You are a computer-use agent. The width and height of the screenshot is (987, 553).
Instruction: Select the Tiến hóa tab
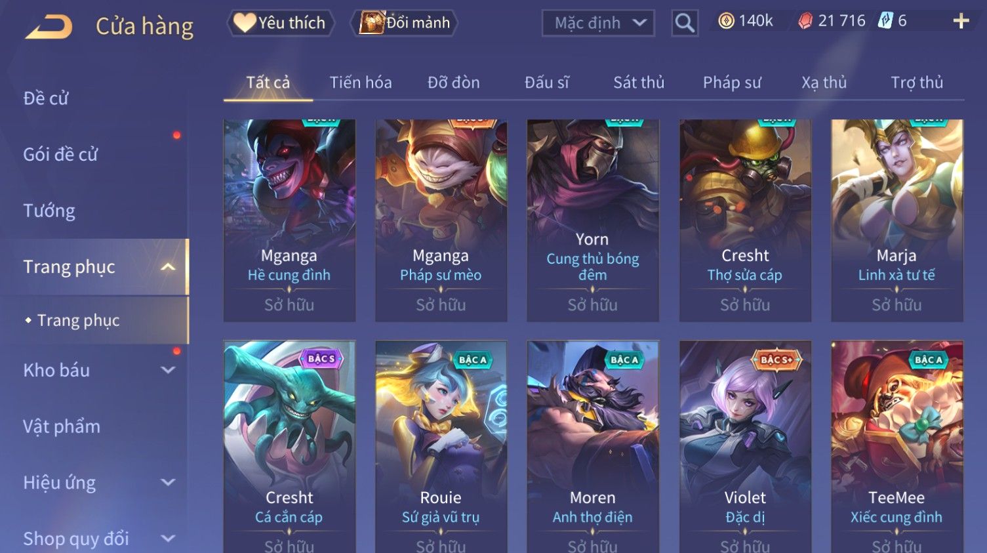coord(361,83)
